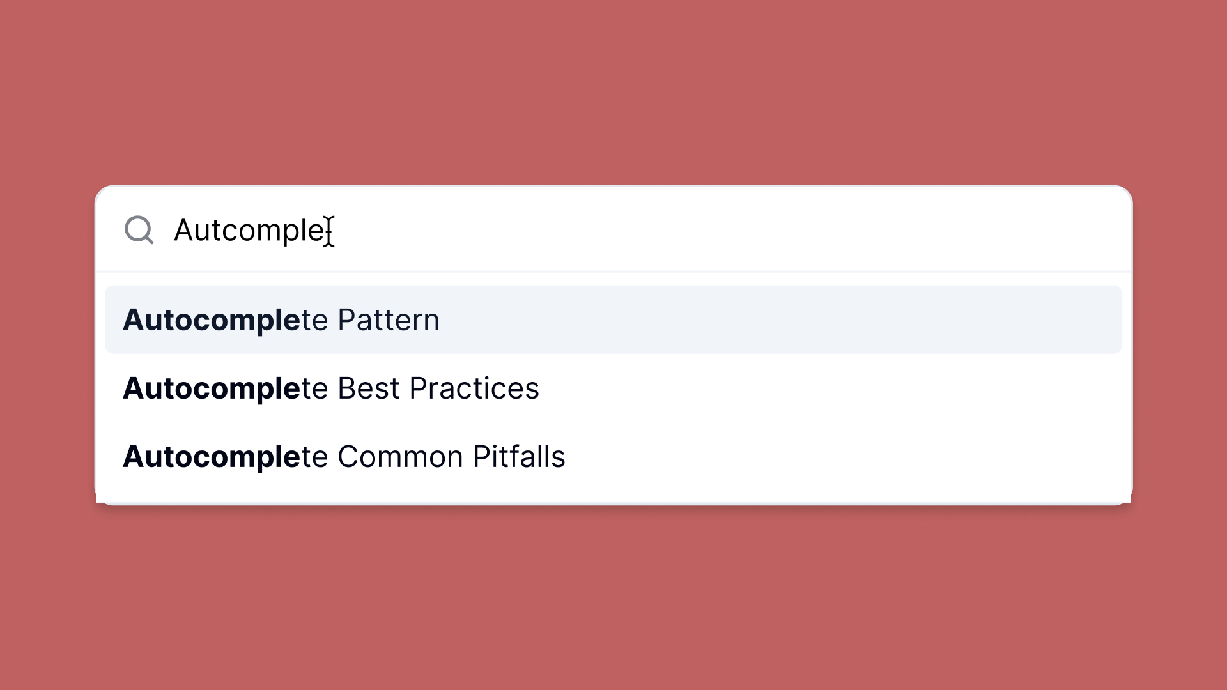The image size is (1227, 690).
Task: Click "Best Practices" text in second suggestion
Action: (x=438, y=388)
